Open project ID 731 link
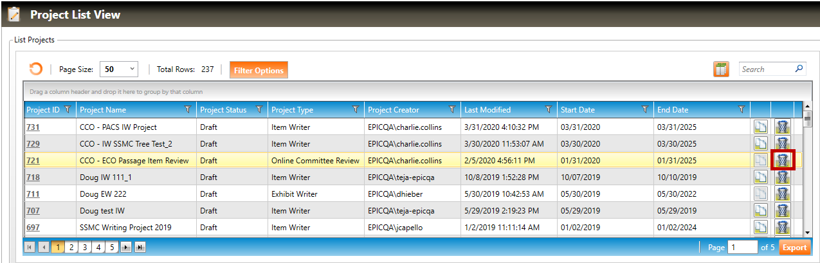The width and height of the screenshot is (820, 263). coord(33,127)
